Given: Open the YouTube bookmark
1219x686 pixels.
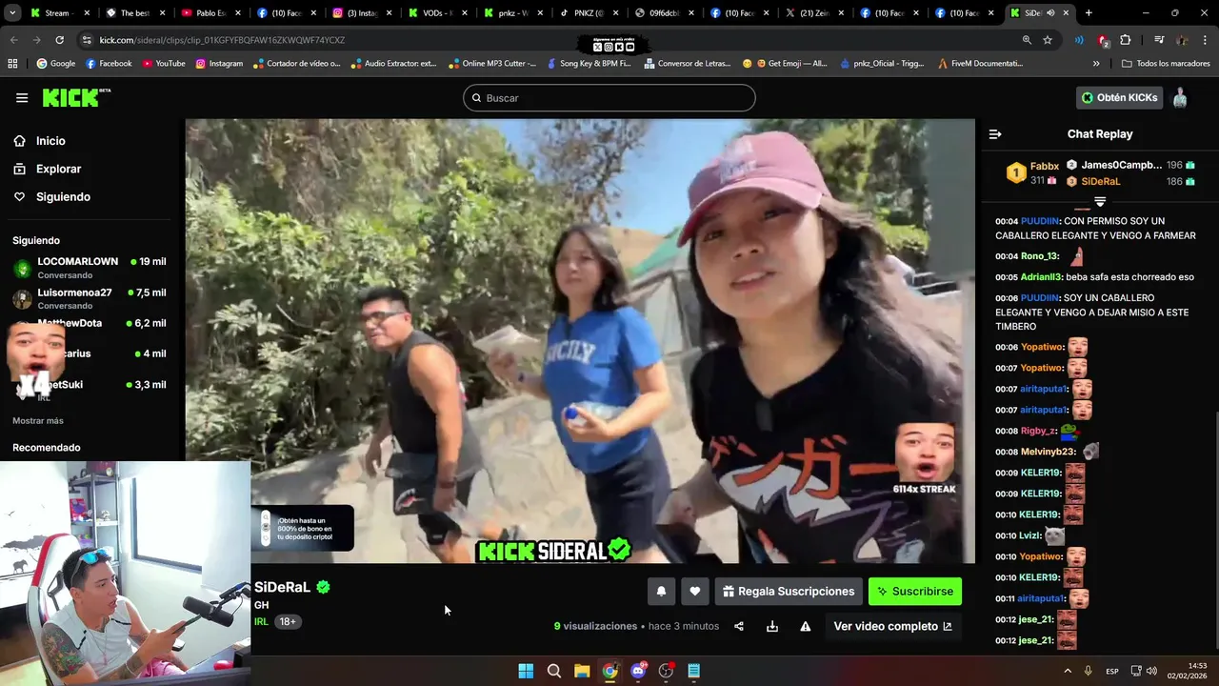Looking at the screenshot, I should coord(164,64).
